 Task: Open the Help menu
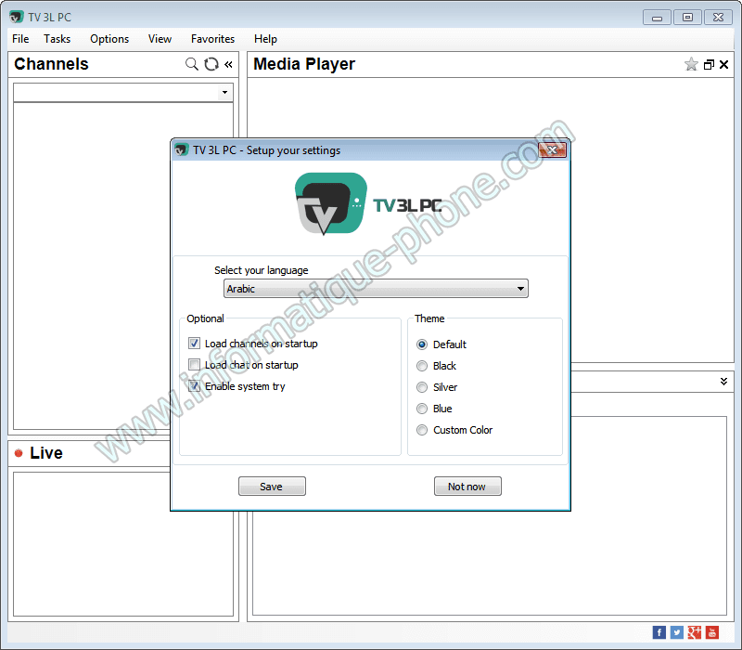coord(265,39)
